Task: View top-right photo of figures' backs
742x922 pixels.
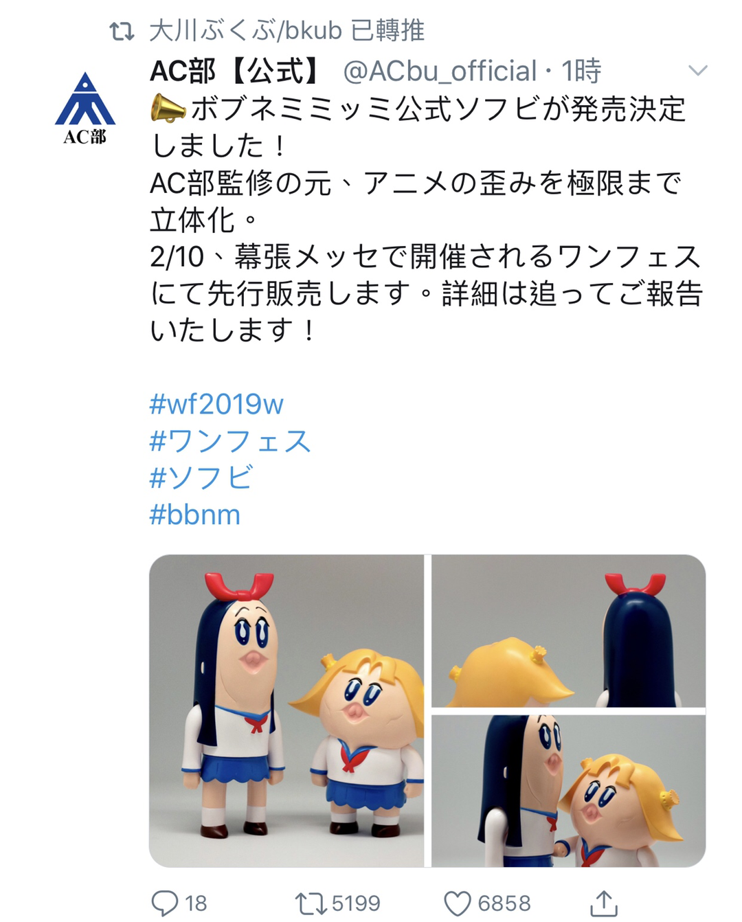Action: pos(568,631)
